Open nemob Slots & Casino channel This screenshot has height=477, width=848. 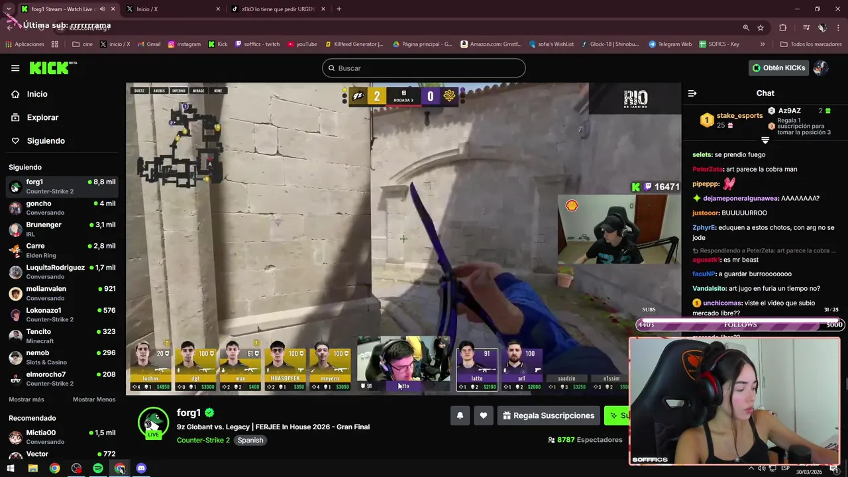(63, 357)
